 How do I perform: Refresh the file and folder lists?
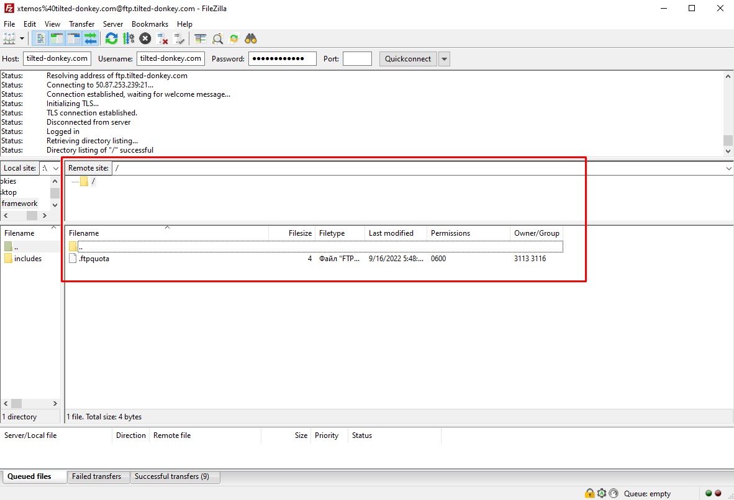(x=111, y=38)
